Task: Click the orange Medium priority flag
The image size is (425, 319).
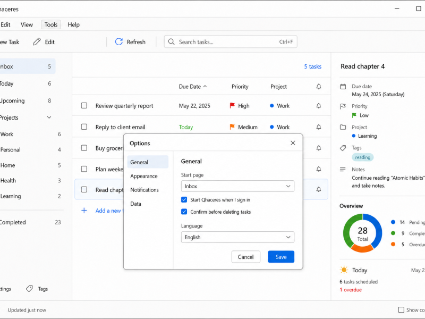Action: (232, 127)
